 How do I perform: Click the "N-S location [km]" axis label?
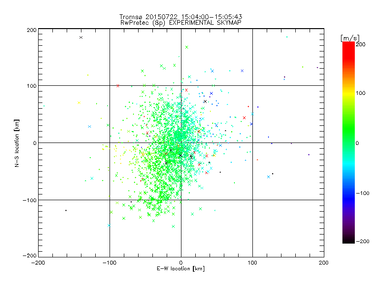(x=17, y=143)
